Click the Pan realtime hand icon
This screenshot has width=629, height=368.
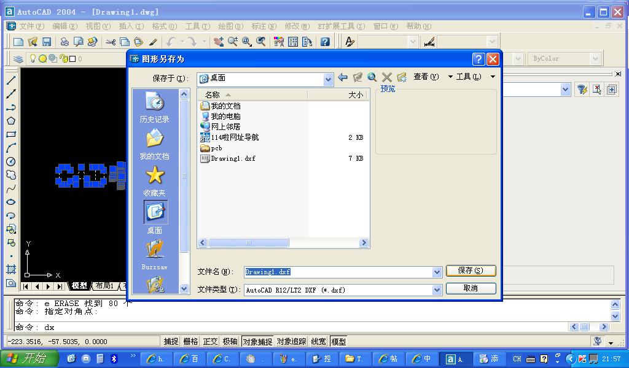218,42
